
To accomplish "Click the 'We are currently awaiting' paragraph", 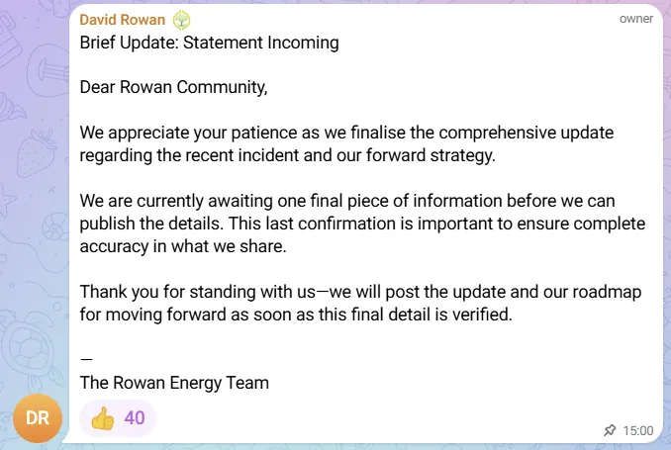I will (362, 224).
